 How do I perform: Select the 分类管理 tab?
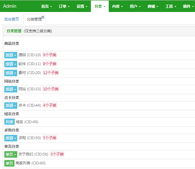34,19
